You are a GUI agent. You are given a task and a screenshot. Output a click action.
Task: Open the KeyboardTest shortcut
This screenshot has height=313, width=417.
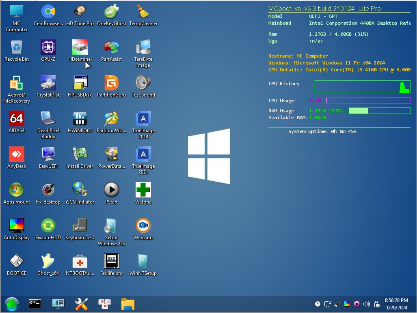(x=80, y=226)
